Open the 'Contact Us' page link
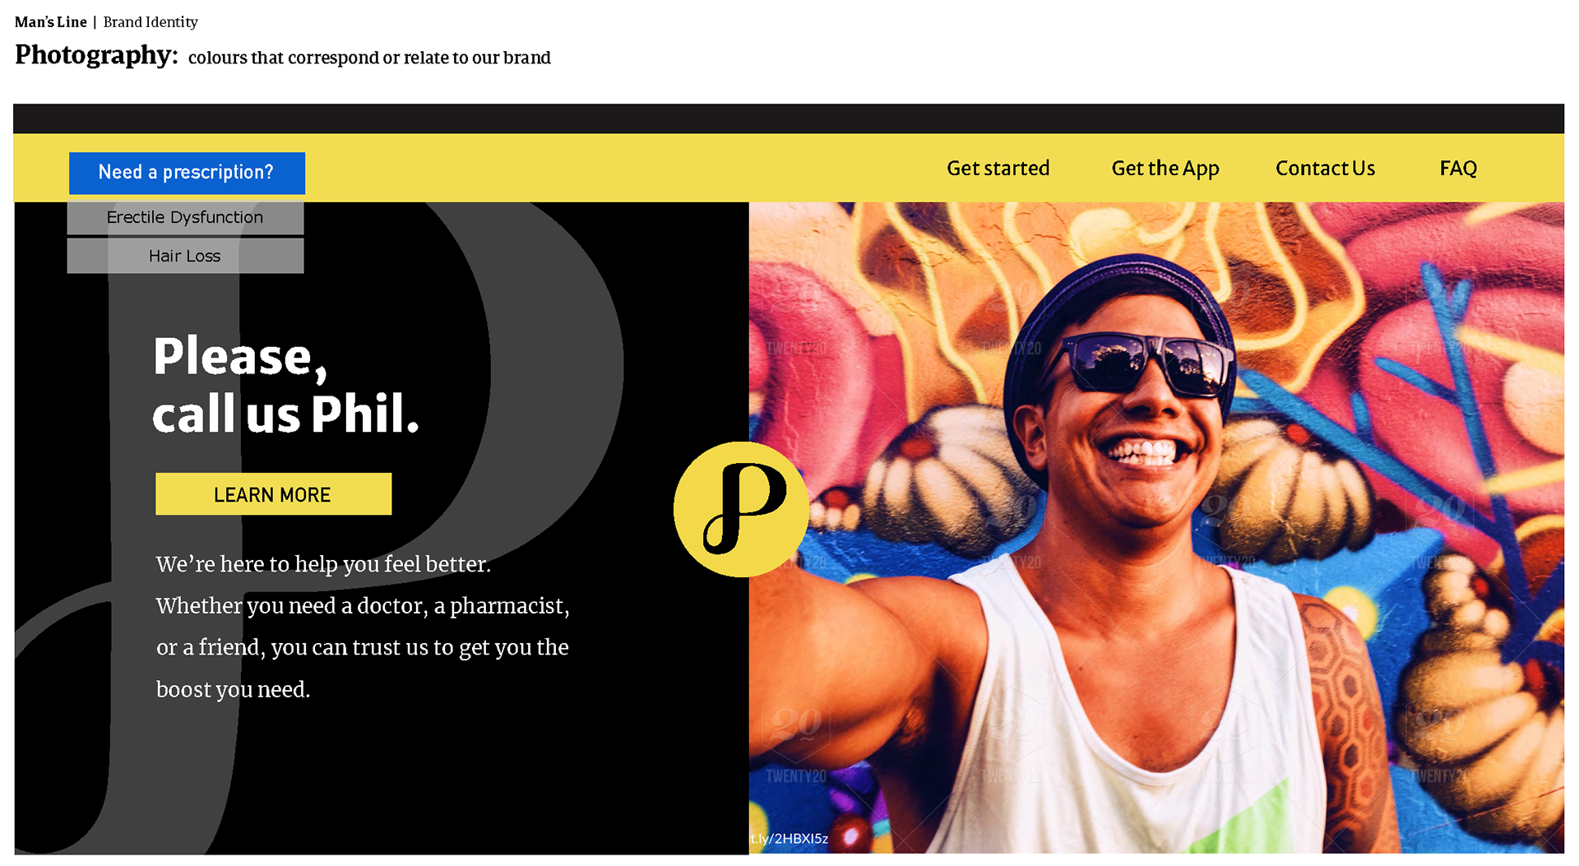The image size is (1579, 866). click(x=1325, y=169)
